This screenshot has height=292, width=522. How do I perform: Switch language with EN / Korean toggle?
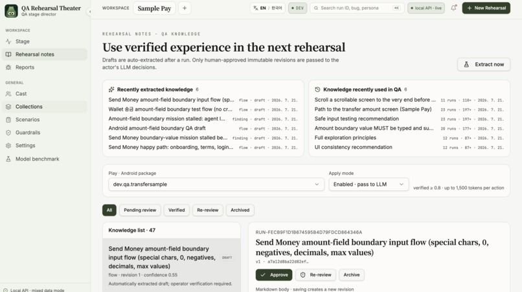pyautogui.click(x=267, y=8)
